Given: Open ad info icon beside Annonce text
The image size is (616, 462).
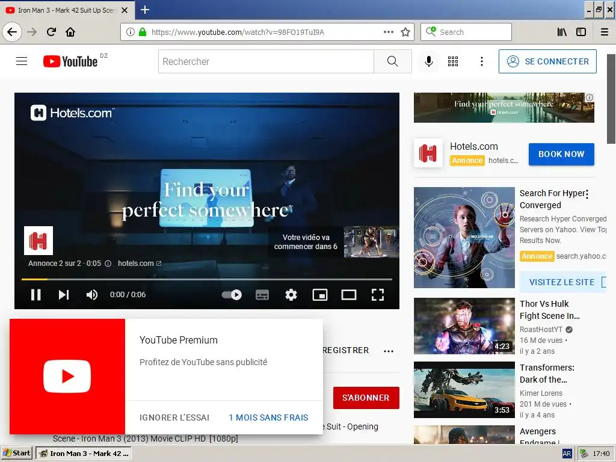Looking at the screenshot, I should [x=108, y=263].
